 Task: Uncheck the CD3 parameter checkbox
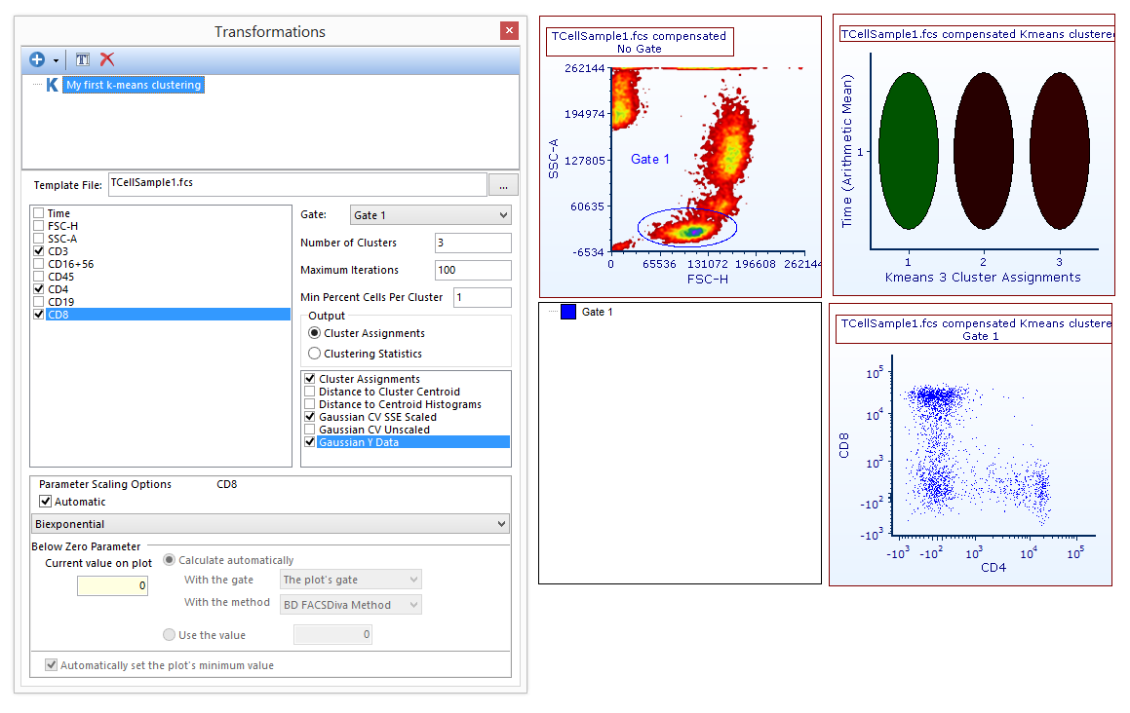(x=38, y=251)
